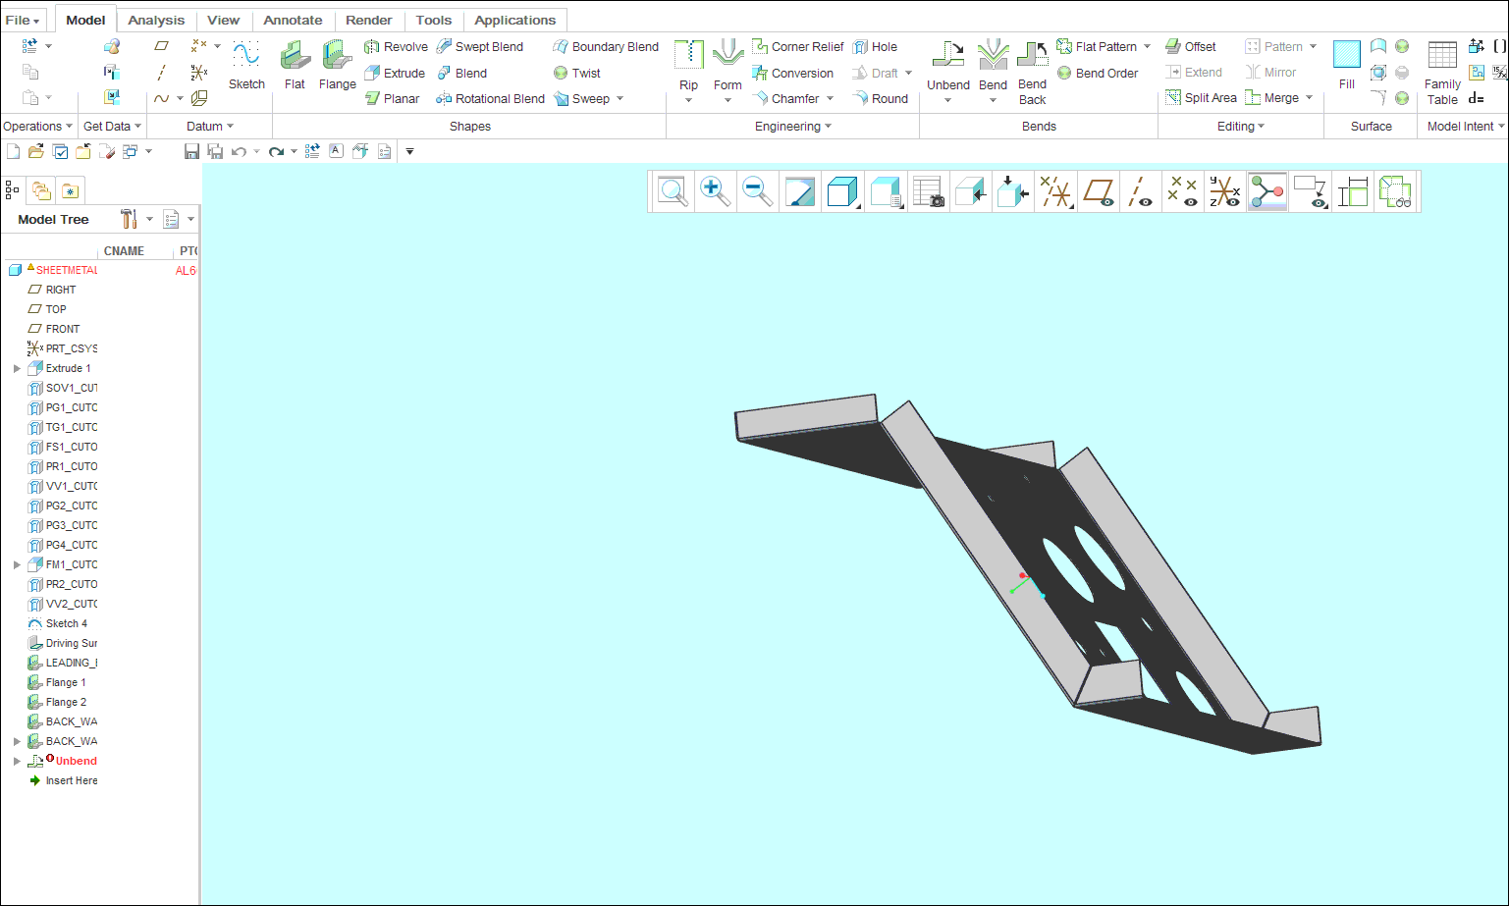Select the Fill surface tool
The image size is (1509, 906).
1347,65
